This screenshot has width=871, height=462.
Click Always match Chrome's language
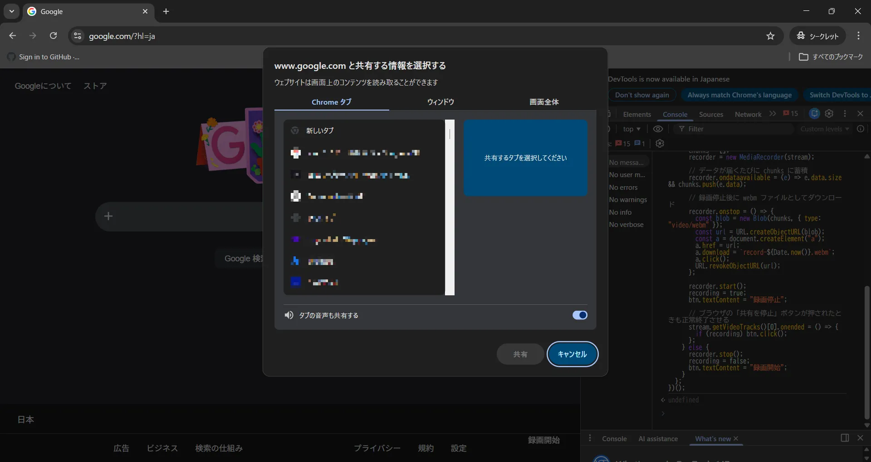click(x=739, y=95)
